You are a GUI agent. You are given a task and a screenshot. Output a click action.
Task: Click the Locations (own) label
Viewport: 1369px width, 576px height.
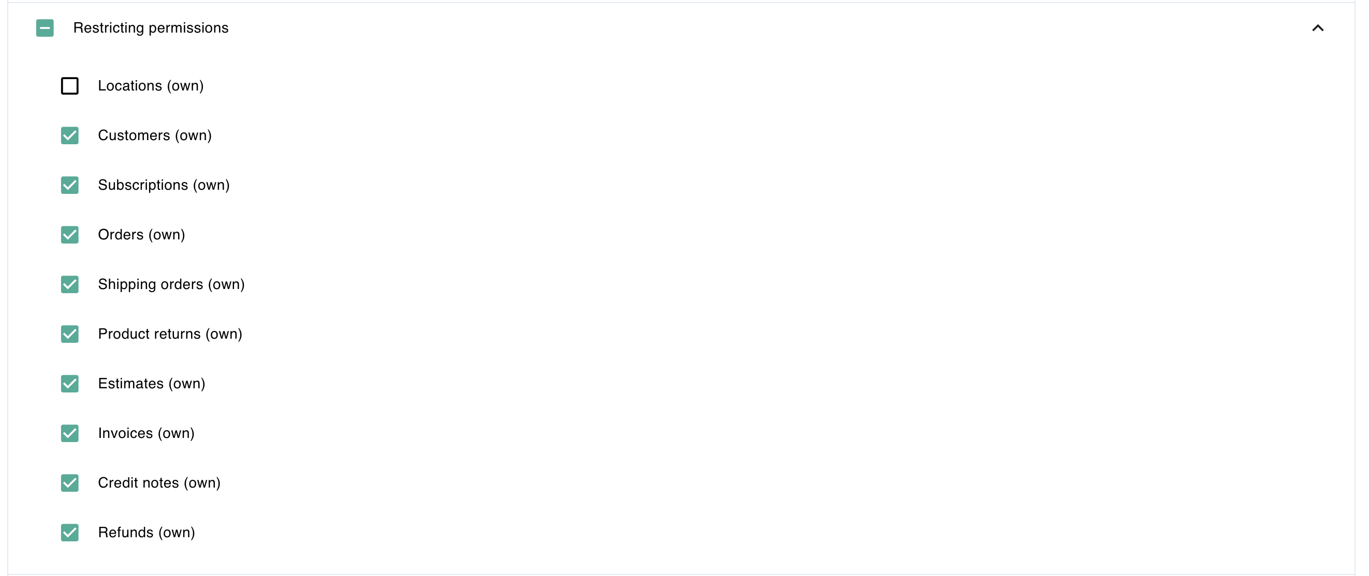151,86
